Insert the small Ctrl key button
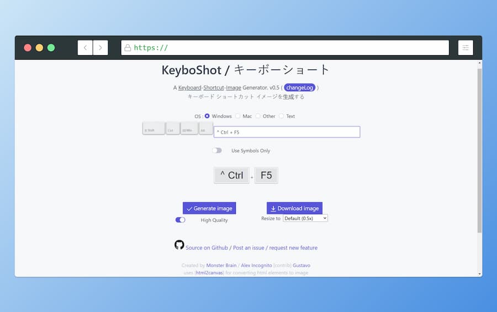The height and width of the screenshot is (312, 497). pos(173,129)
